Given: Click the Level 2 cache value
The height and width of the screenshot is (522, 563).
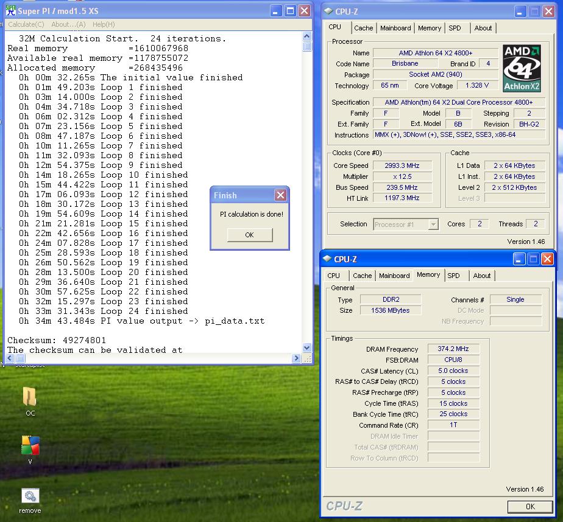Looking at the screenshot, I should [x=514, y=187].
